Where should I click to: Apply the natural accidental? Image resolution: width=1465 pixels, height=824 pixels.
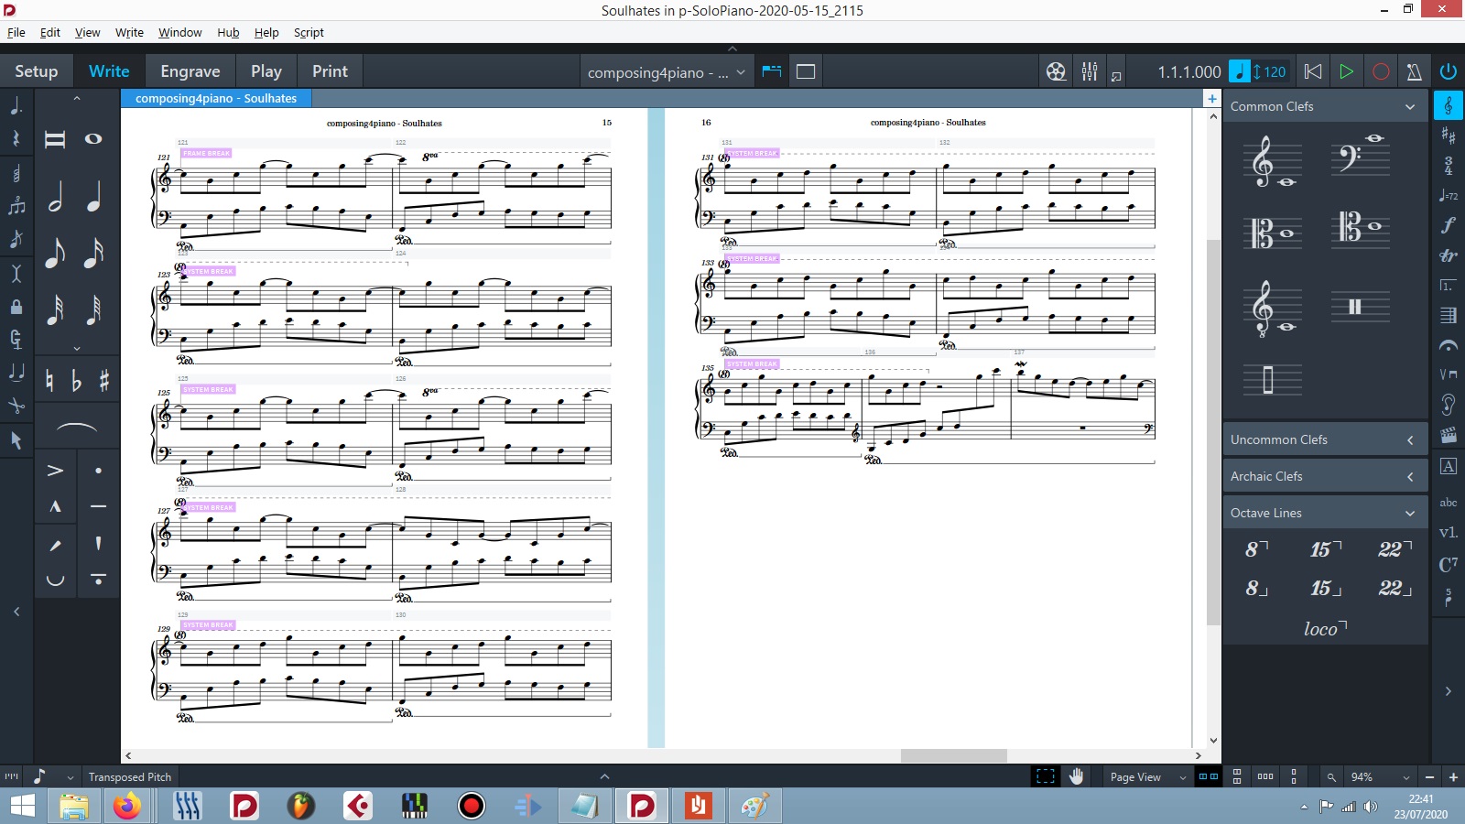click(x=49, y=381)
